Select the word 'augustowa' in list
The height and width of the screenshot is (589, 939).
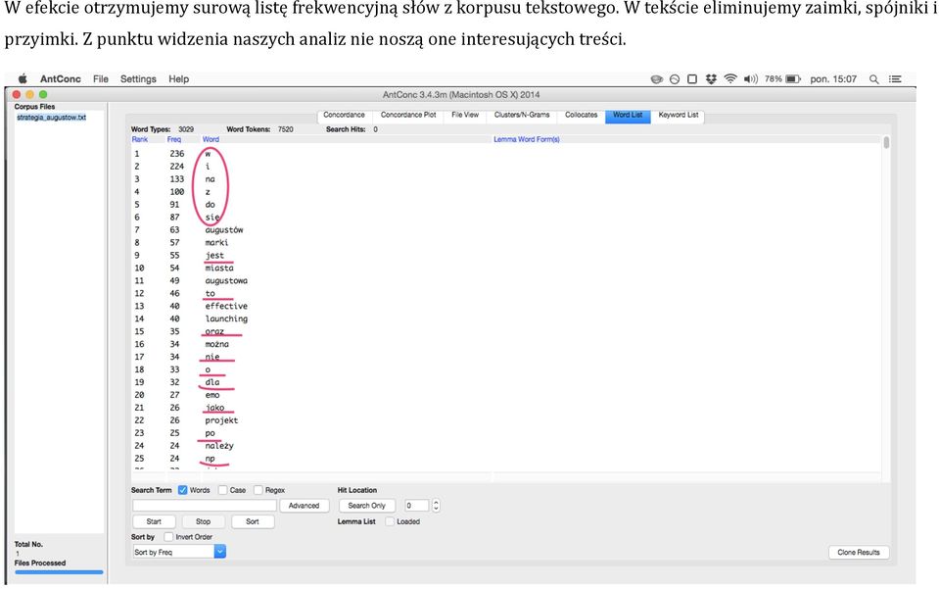point(226,280)
